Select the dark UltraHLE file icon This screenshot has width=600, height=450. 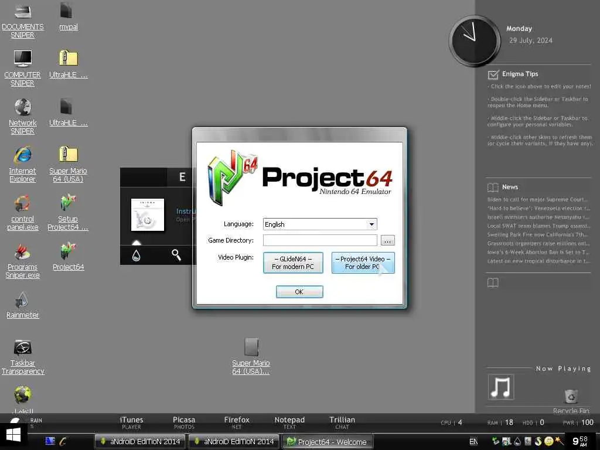tap(68, 112)
